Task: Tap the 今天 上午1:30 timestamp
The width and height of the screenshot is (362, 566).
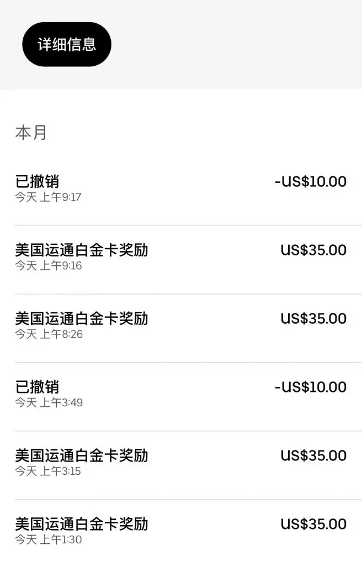Action: point(46,539)
